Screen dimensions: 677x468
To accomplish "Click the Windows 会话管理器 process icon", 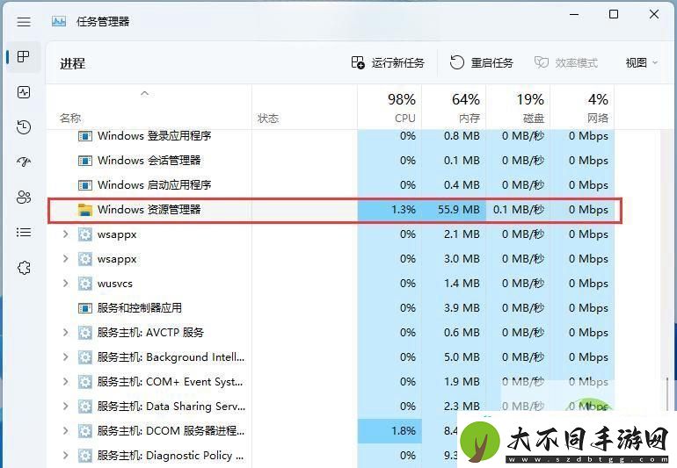I will [x=85, y=161].
